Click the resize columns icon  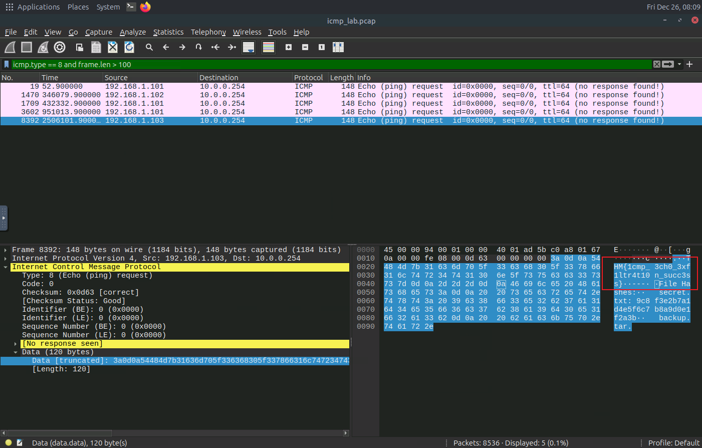[x=338, y=47]
